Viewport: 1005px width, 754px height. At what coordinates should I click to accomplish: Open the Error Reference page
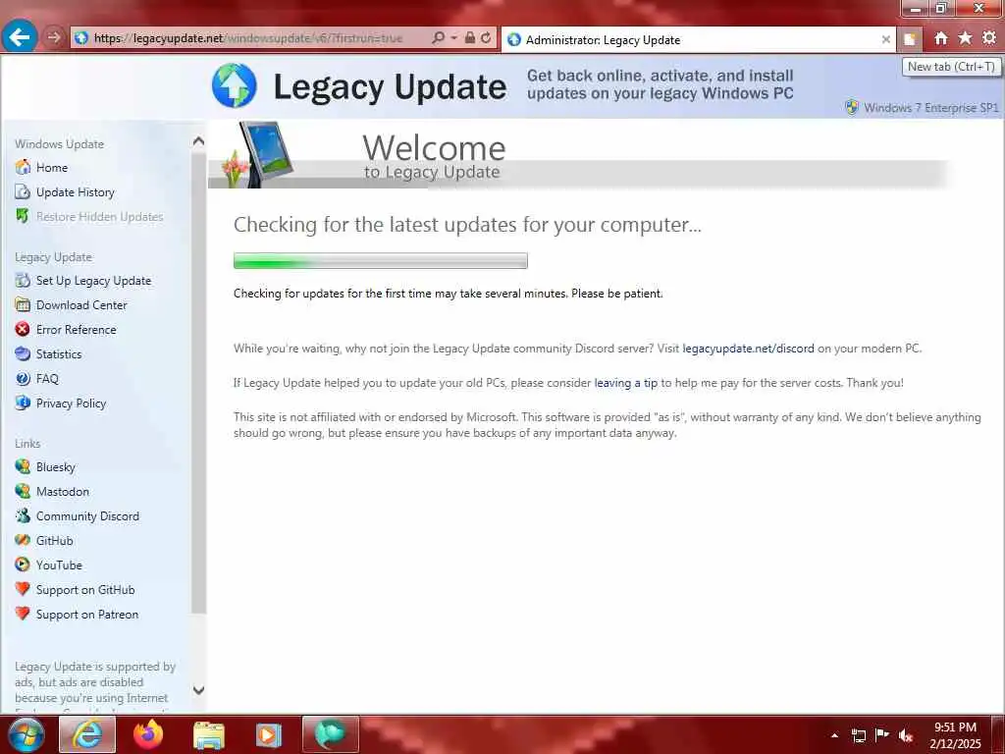[77, 330]
